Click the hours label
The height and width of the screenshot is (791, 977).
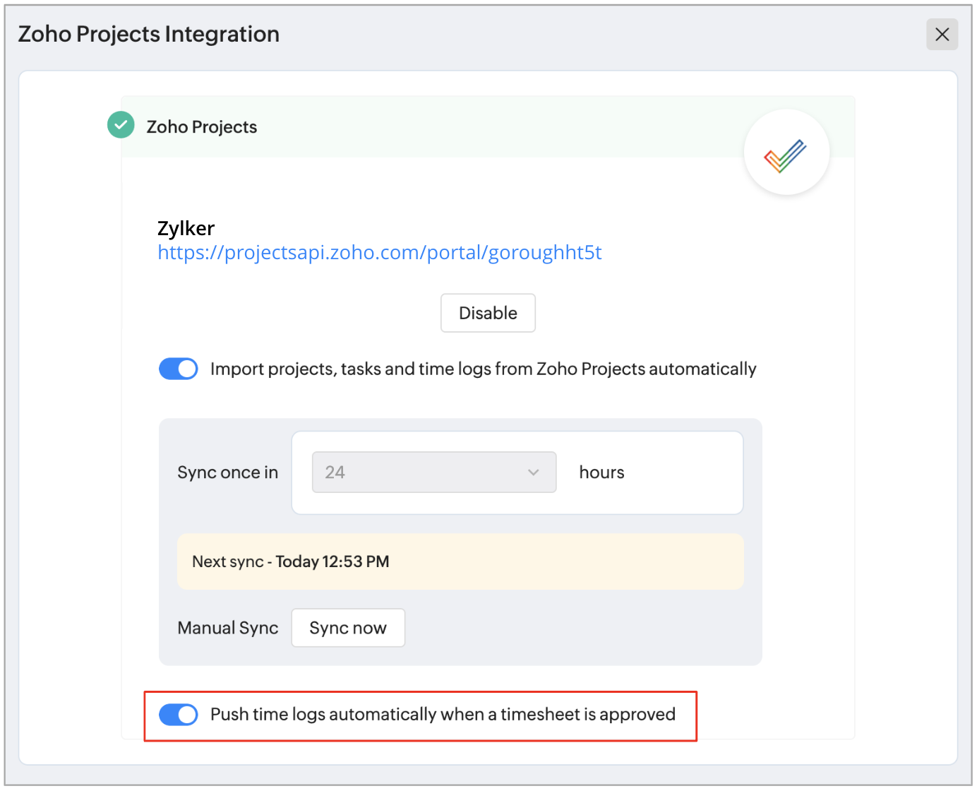click(x=601, y=472)
